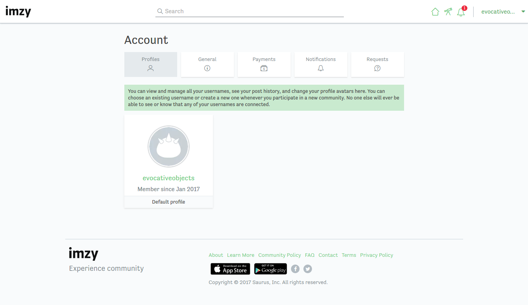This screenshot has height=305, width=528.
Task: Open the Contact footer link
Action: [328, 255]
